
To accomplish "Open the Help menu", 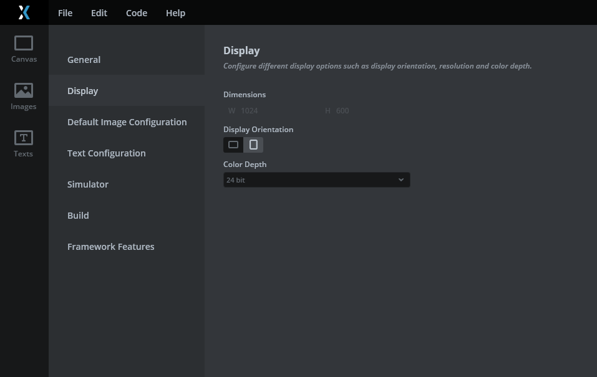I will (x=175, y=13).
